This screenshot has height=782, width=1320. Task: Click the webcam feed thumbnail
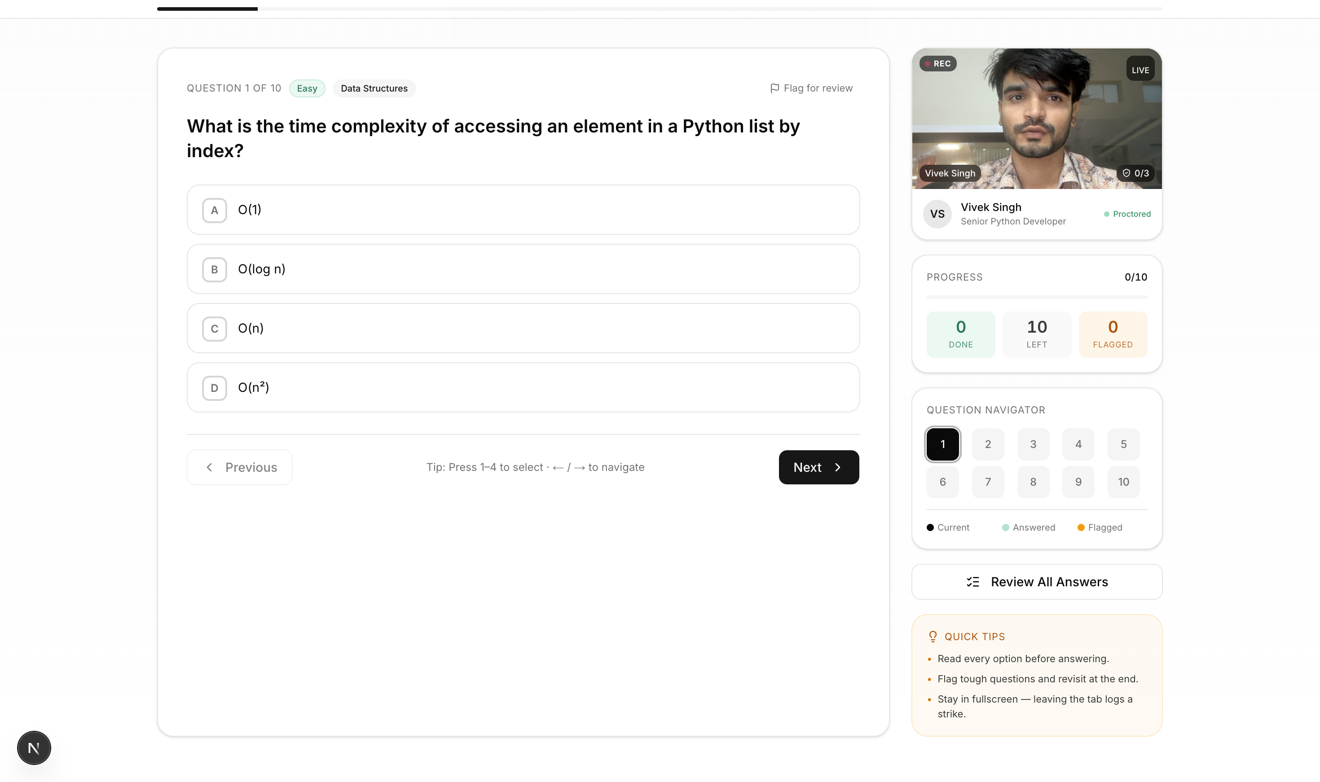coord(1037,119)
